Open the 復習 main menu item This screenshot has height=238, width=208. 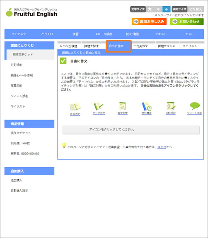(75, 34)
